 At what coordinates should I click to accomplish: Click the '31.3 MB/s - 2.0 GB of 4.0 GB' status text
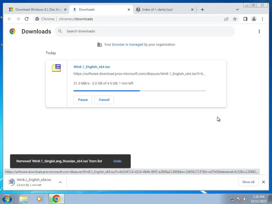tap(103, 83)
